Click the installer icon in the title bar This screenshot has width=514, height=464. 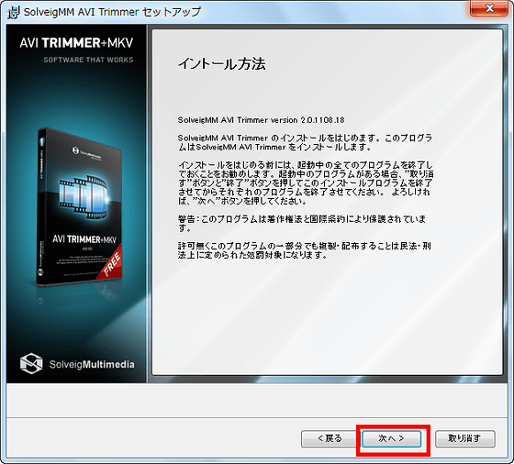14,12
